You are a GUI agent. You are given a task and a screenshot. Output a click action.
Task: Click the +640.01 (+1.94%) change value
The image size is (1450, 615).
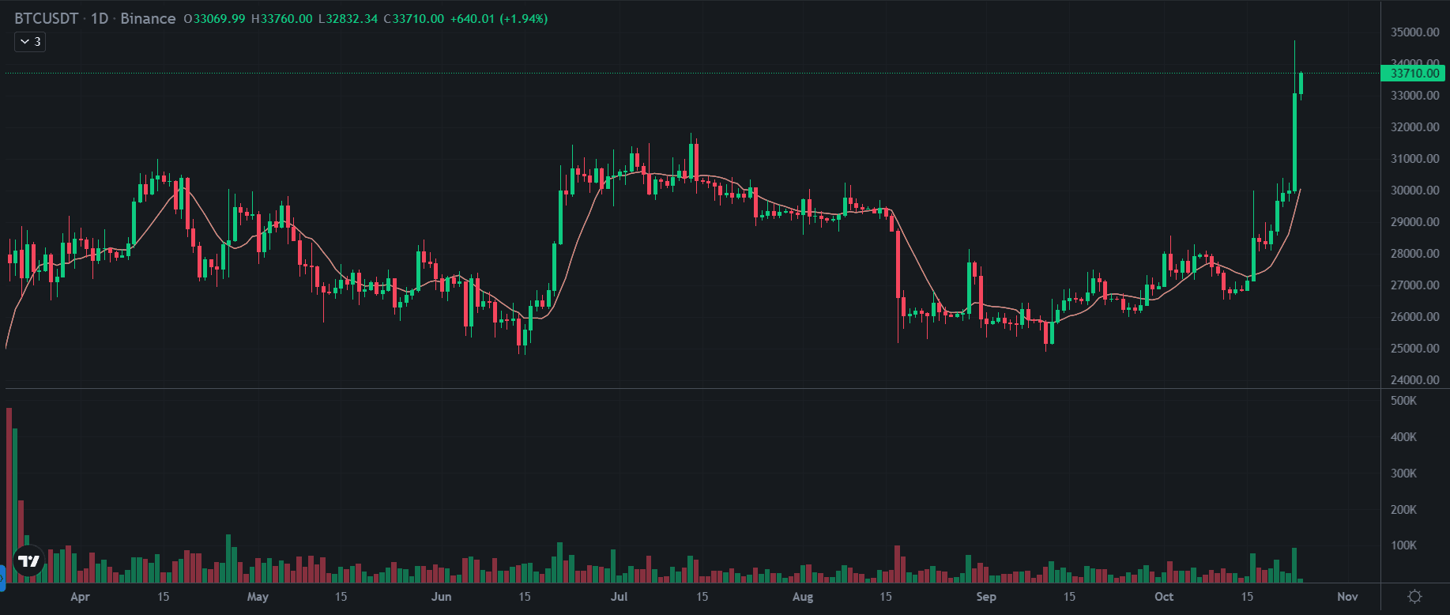click(499, 19)
